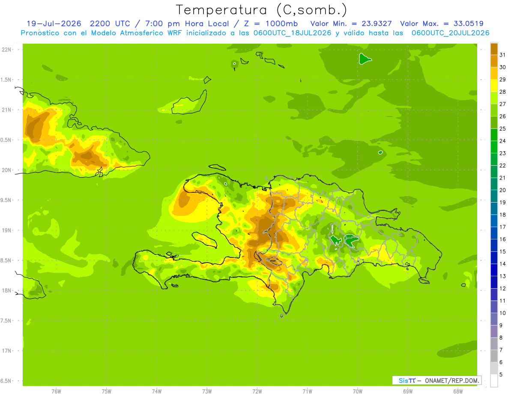Select the colorbar segment between 28 and 29
This screenshot has height=397, width=514.
(494, 86)
